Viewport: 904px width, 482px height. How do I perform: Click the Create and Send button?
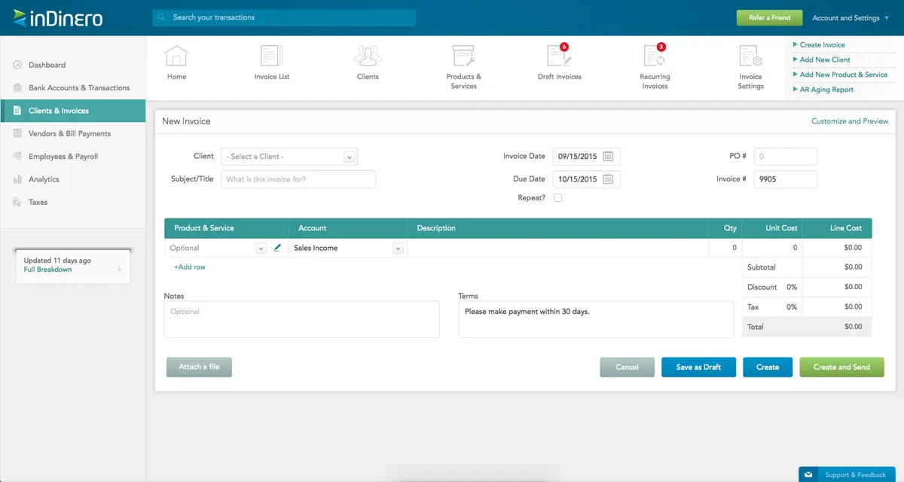[841, 367]
